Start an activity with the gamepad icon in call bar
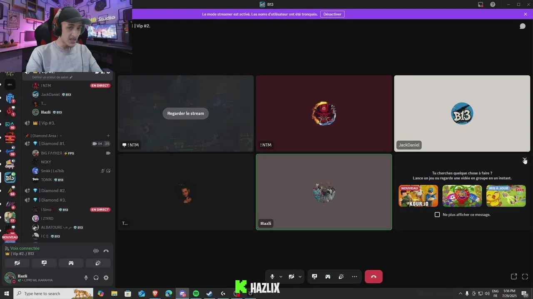The height and width of the screenshot is (299, 533). pyautogui.click(x=328, y=277)
